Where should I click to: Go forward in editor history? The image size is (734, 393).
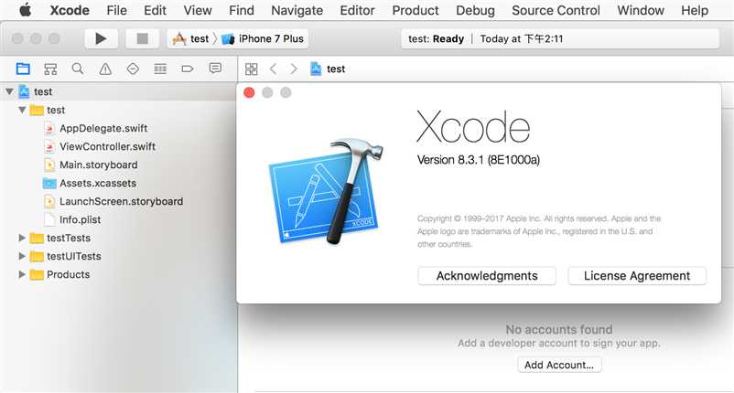click(294, 69)
